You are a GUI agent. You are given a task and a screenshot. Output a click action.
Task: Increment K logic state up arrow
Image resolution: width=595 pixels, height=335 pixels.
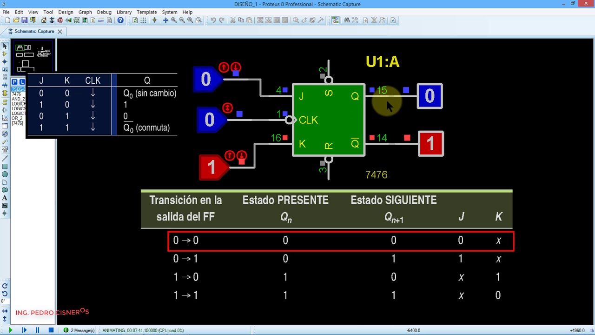230,155
